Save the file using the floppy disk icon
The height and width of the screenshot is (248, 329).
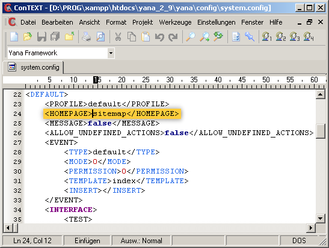point(42,37)
